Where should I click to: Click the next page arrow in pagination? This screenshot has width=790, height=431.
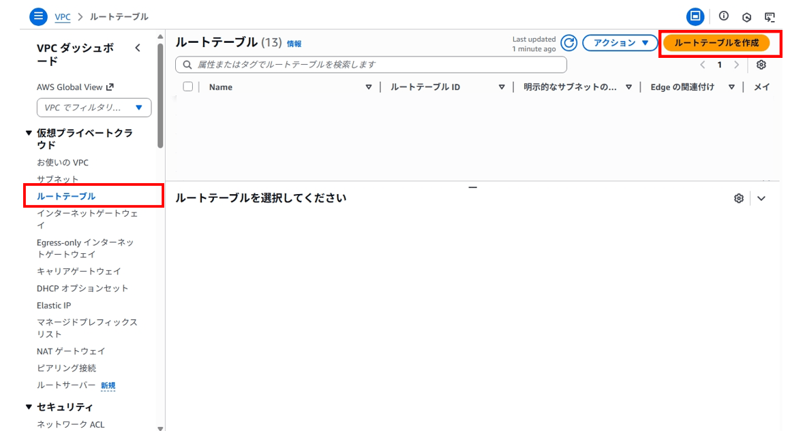click(736, 65)
